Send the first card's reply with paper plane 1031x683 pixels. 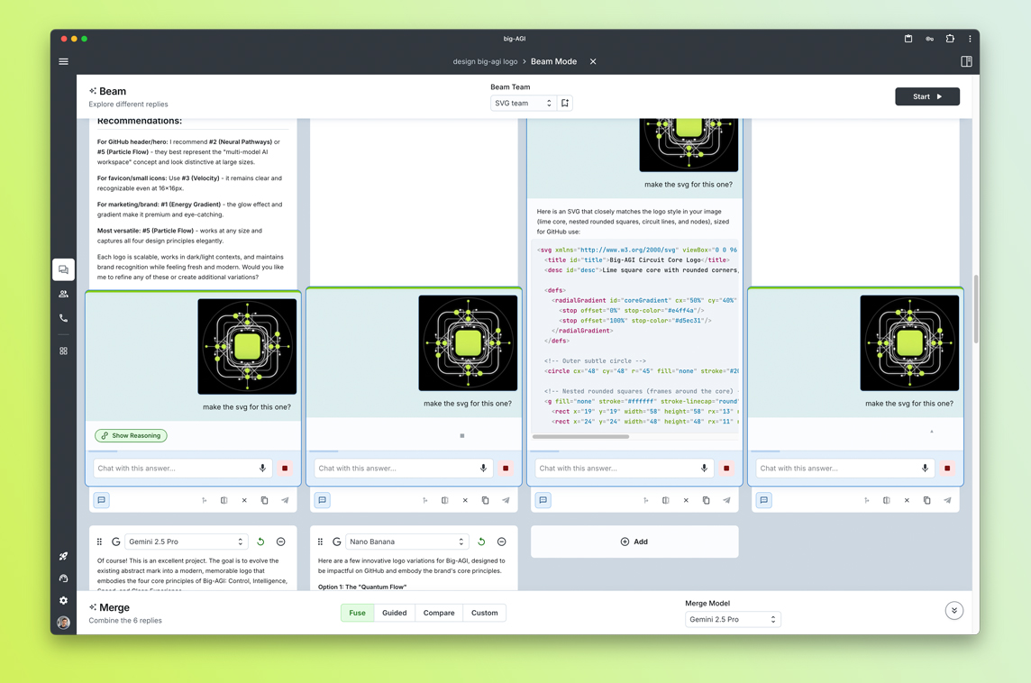point(286,500)
